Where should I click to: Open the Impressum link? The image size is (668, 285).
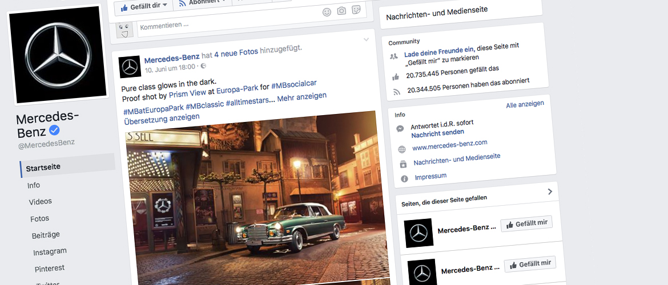430,176
